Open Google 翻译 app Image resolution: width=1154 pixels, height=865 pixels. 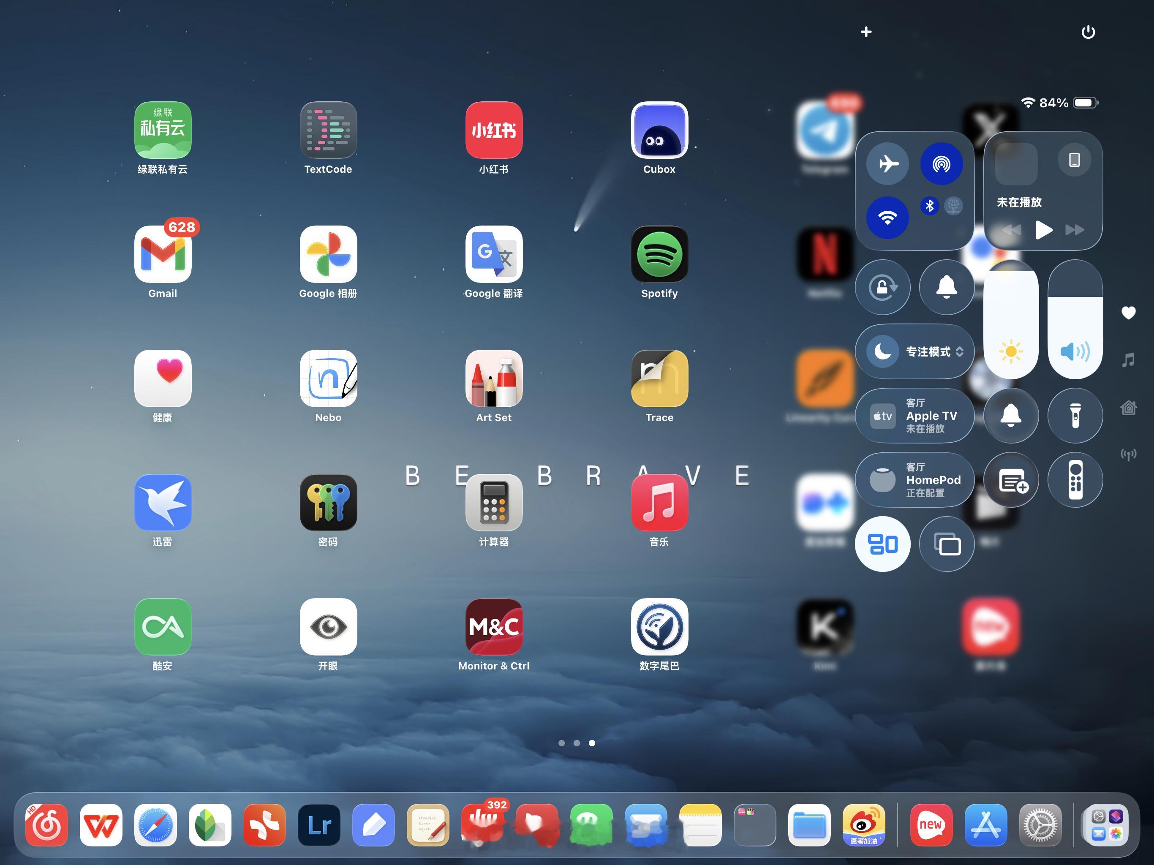pos(493,255)
